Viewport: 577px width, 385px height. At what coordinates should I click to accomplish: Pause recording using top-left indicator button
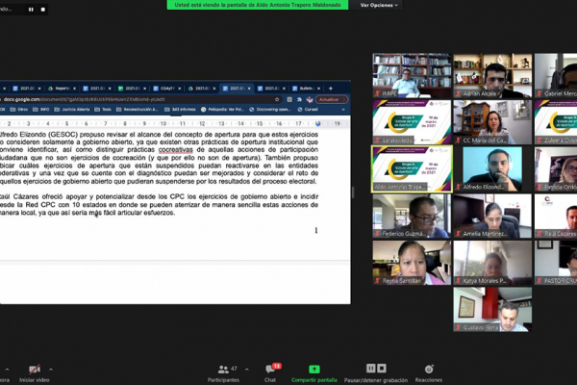tap(31, 10)
